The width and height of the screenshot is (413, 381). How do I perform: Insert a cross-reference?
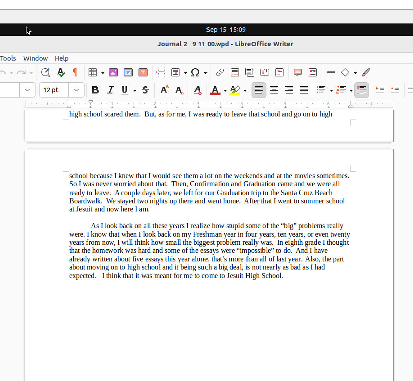point(279,72)
